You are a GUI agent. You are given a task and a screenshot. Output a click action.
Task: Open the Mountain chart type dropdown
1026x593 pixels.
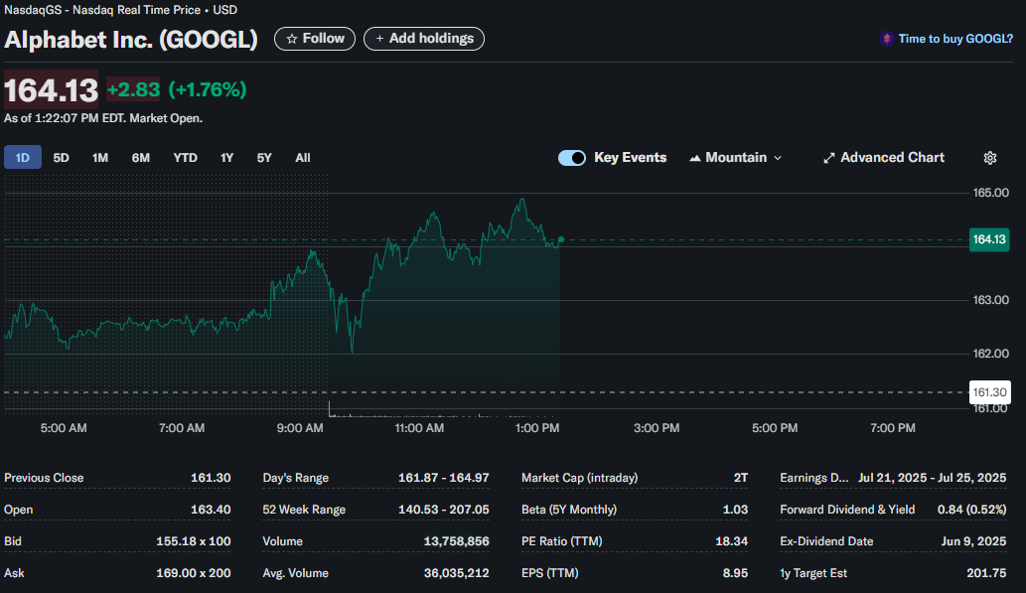pos(779,157)
